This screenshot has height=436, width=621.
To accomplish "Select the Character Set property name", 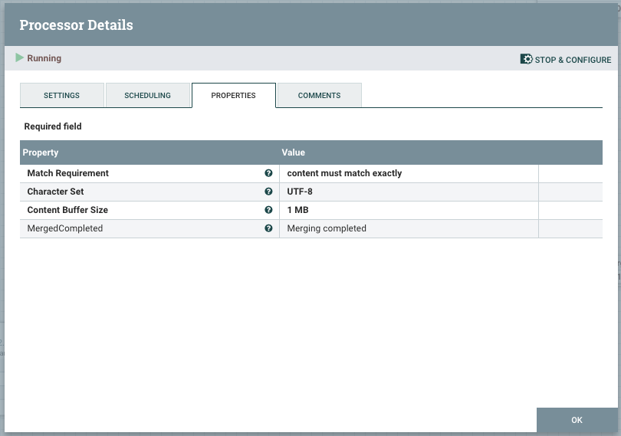I will 55,192.
